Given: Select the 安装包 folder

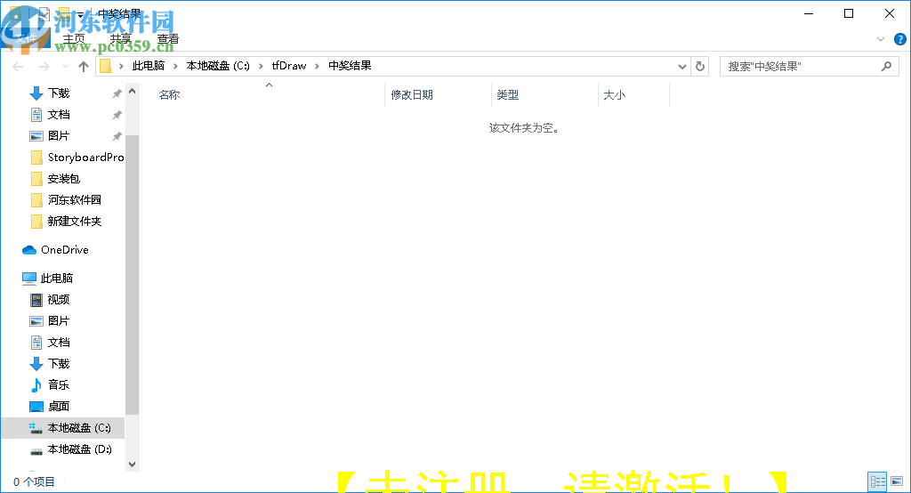Looking at the screenshot, I should (63, 179).
